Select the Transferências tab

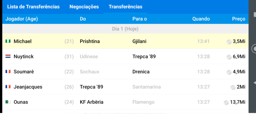[x=125, y=7]
